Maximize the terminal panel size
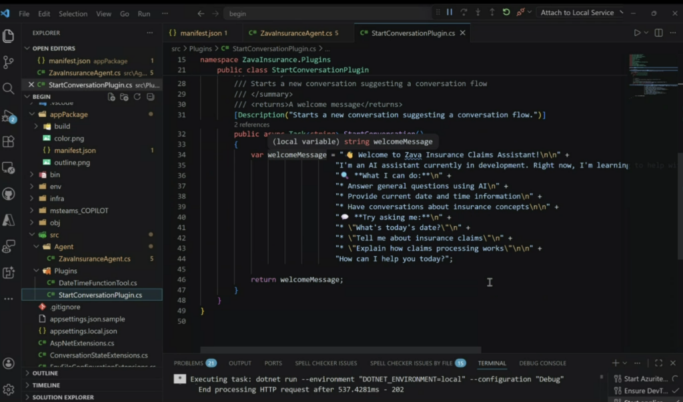Image resolution: width=683 pixels, height=402 pixels. click(x=658, y=363)
